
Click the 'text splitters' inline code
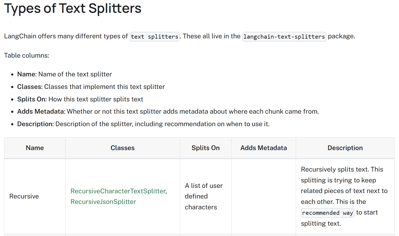pyautogui.click(x=155, y=36)
